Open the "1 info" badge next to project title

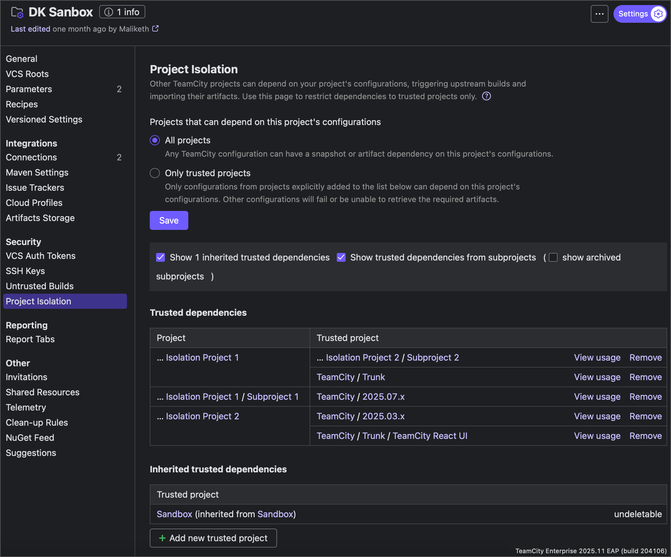pyautogui.click(x=122, y=11)
